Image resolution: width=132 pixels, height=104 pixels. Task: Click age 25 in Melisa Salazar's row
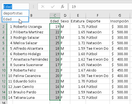point(55,43)
